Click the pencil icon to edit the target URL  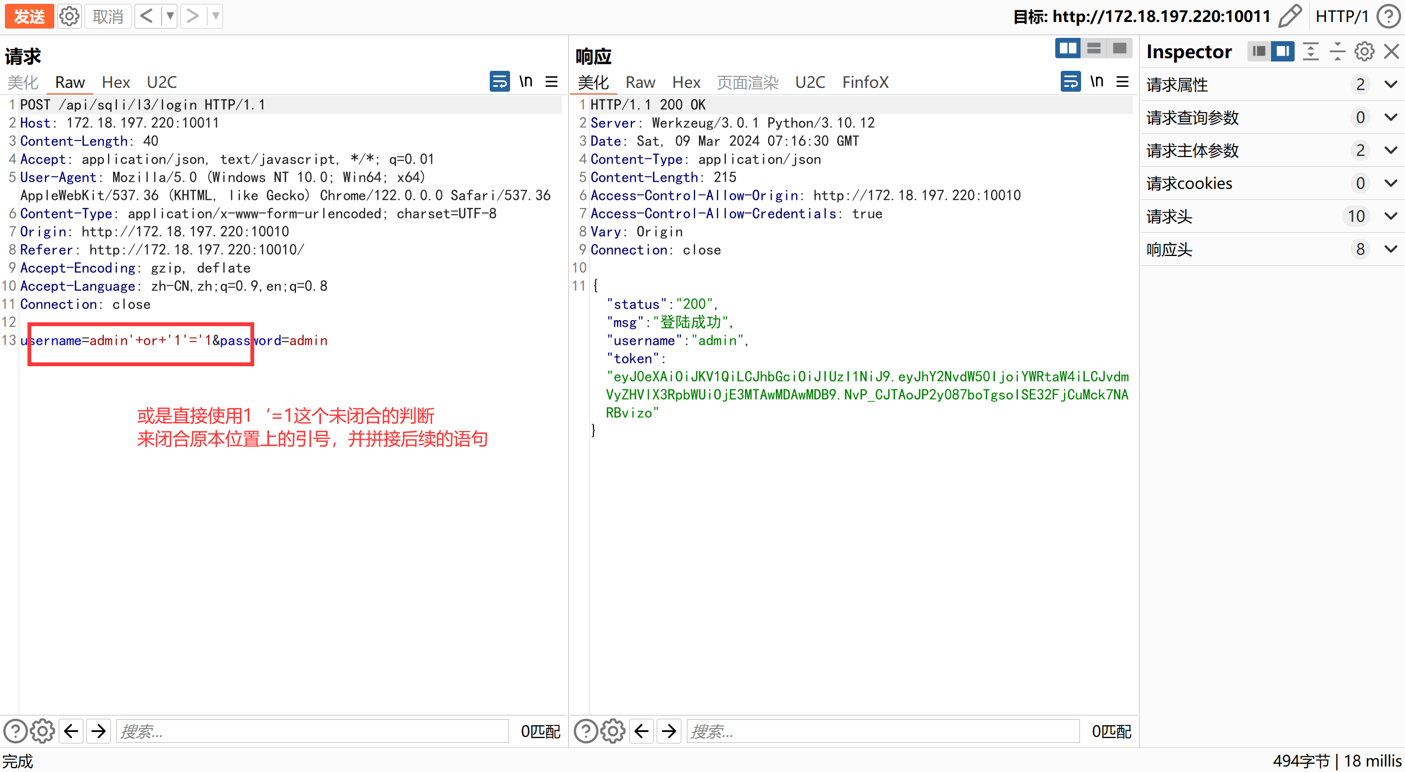tap(1289, 16)
